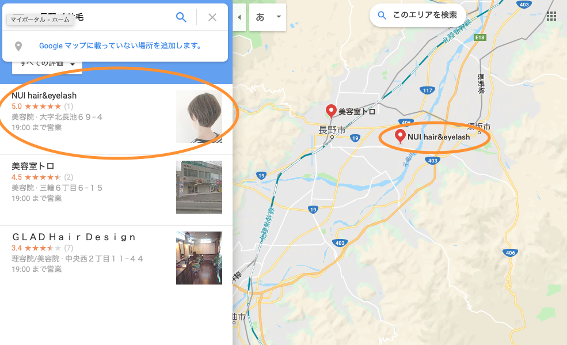Click the E18 highway shield on map

pos(480,37)
